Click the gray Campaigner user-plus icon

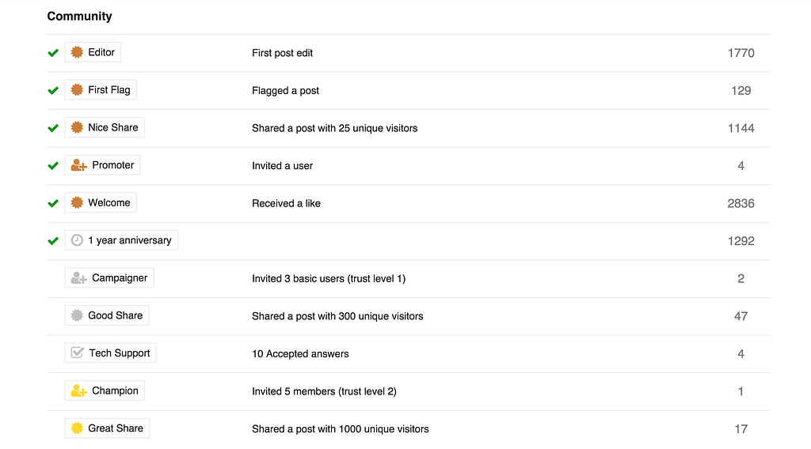click(x=78, y=277)
